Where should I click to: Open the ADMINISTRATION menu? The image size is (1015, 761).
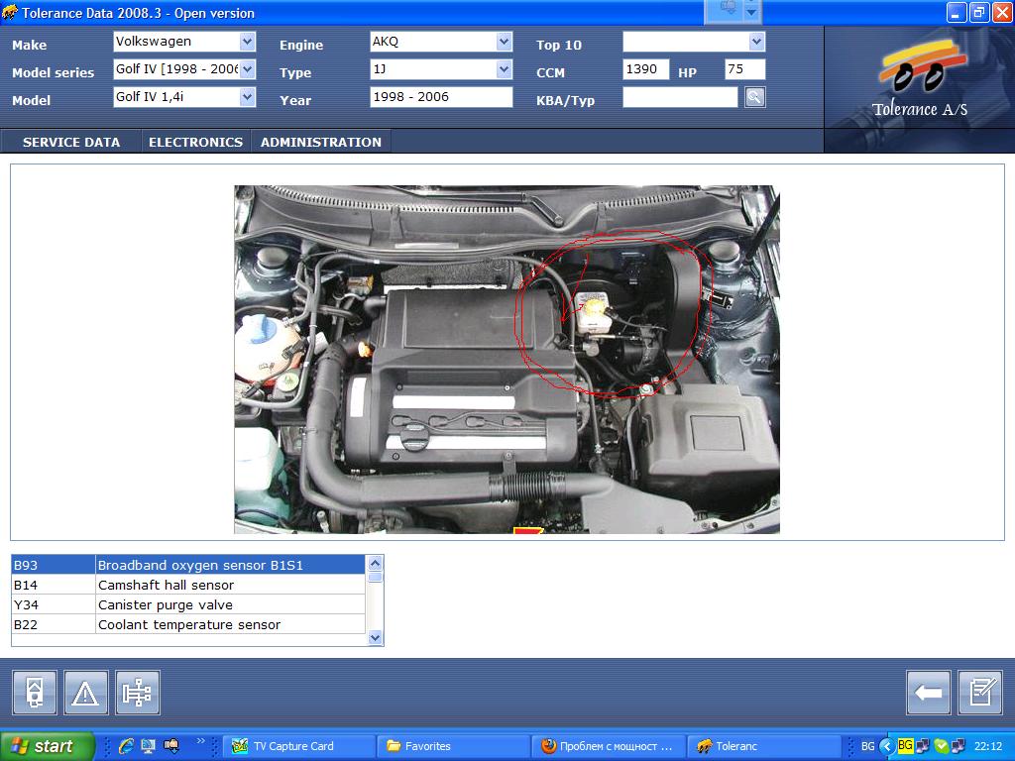(x=320, y=142)
